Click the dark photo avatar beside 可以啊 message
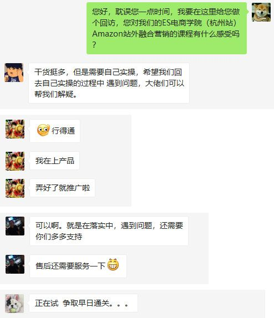274x318 pixels. click(x=15, y=226)
